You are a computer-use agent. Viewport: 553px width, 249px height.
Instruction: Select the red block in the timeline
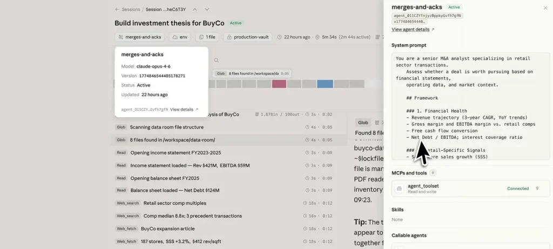click(279, 84)
